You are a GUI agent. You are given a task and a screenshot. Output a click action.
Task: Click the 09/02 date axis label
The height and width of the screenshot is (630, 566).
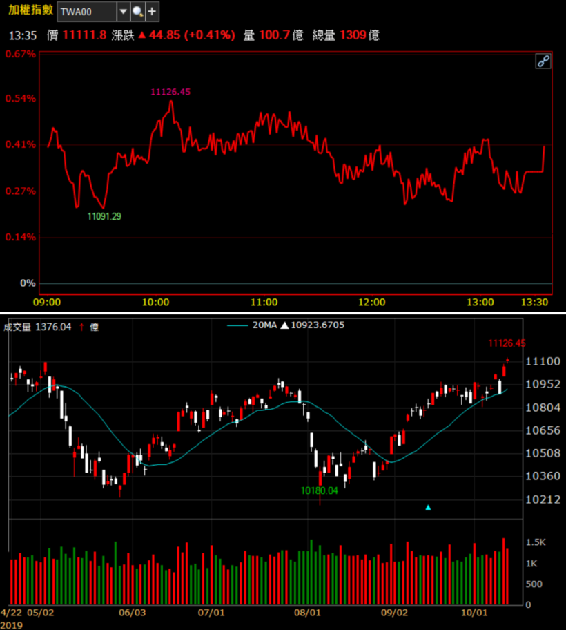coord(394,613)
